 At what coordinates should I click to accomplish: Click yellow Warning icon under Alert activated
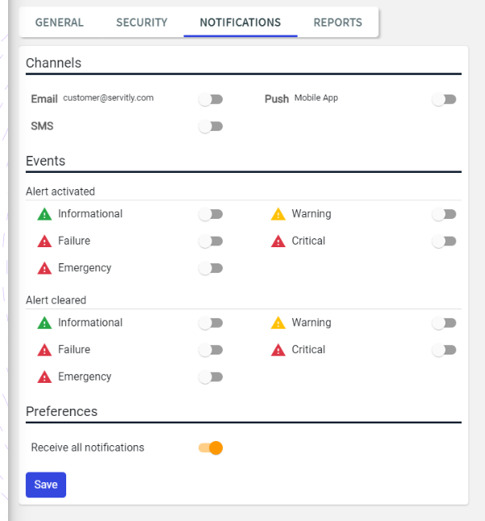[278, 214]
